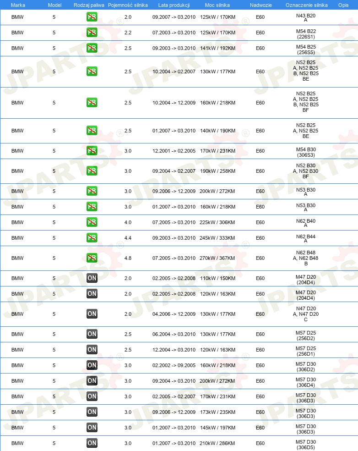Click the petrol icon in the 140kW / 190KM row
The height and width of the screenshot is (451, 358).
point(92,131)
